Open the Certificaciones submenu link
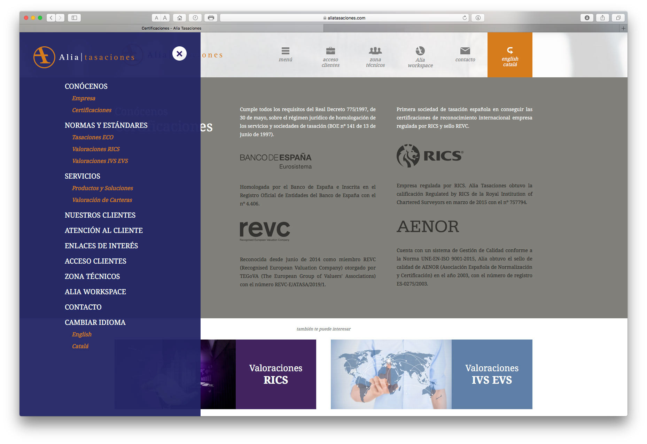 [92, 110]
